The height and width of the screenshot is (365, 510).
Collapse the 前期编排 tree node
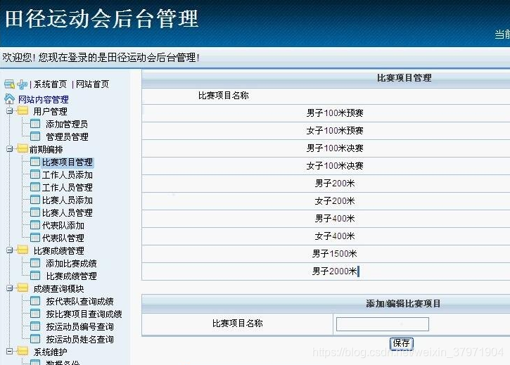(x=9, y=149)
